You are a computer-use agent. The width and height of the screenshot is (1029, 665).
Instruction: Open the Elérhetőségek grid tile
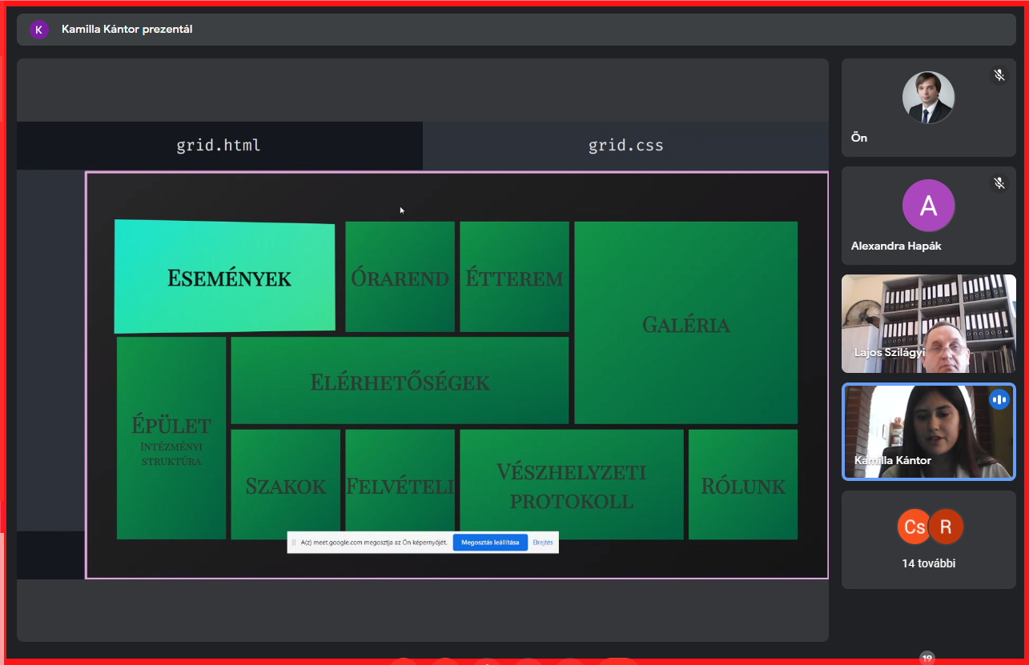click(x=400, y=381)
